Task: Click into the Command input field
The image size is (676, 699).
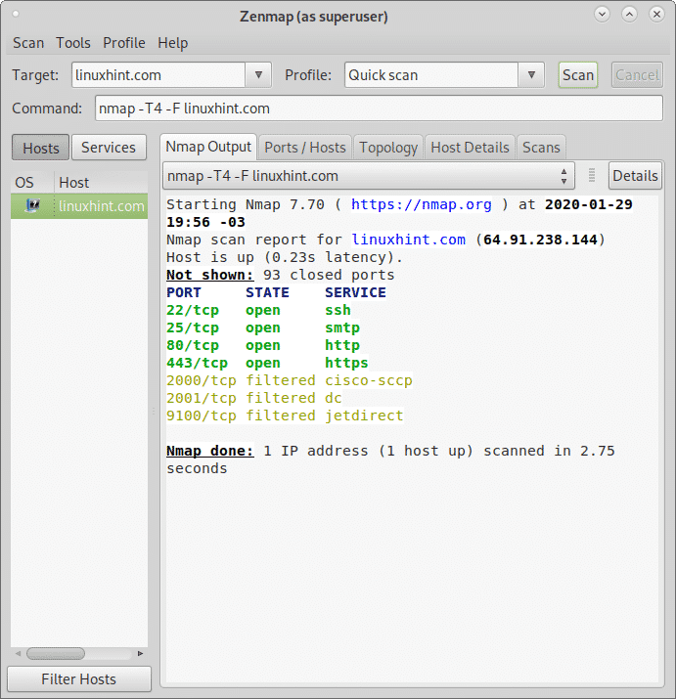Action: tap(378, 109)
